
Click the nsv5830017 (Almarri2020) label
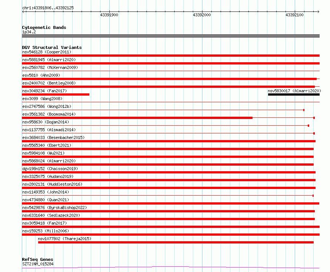coord(294,91)
